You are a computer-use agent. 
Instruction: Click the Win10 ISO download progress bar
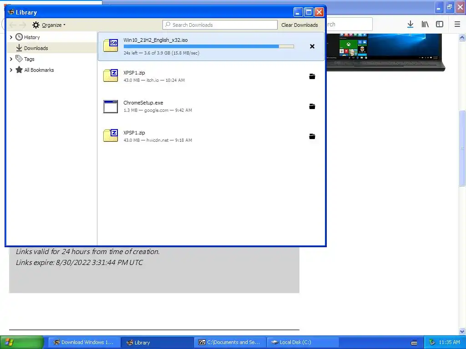click(x=208, y=46)
